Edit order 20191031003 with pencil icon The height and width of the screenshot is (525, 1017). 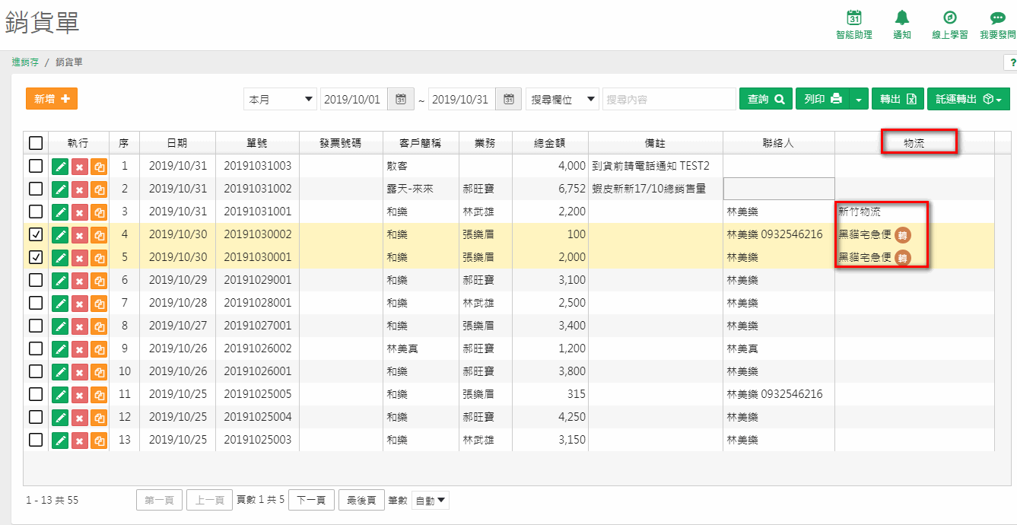61,166
